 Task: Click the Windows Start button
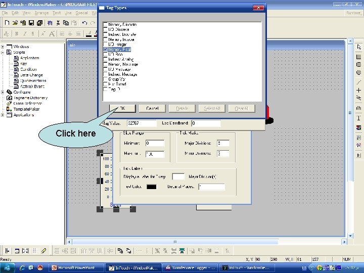coord(8,268)
